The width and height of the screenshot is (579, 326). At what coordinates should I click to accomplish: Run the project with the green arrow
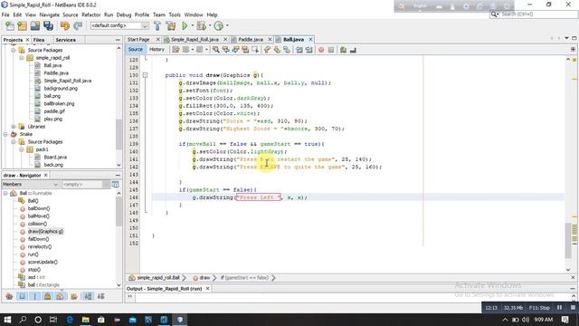pos(185,26)
